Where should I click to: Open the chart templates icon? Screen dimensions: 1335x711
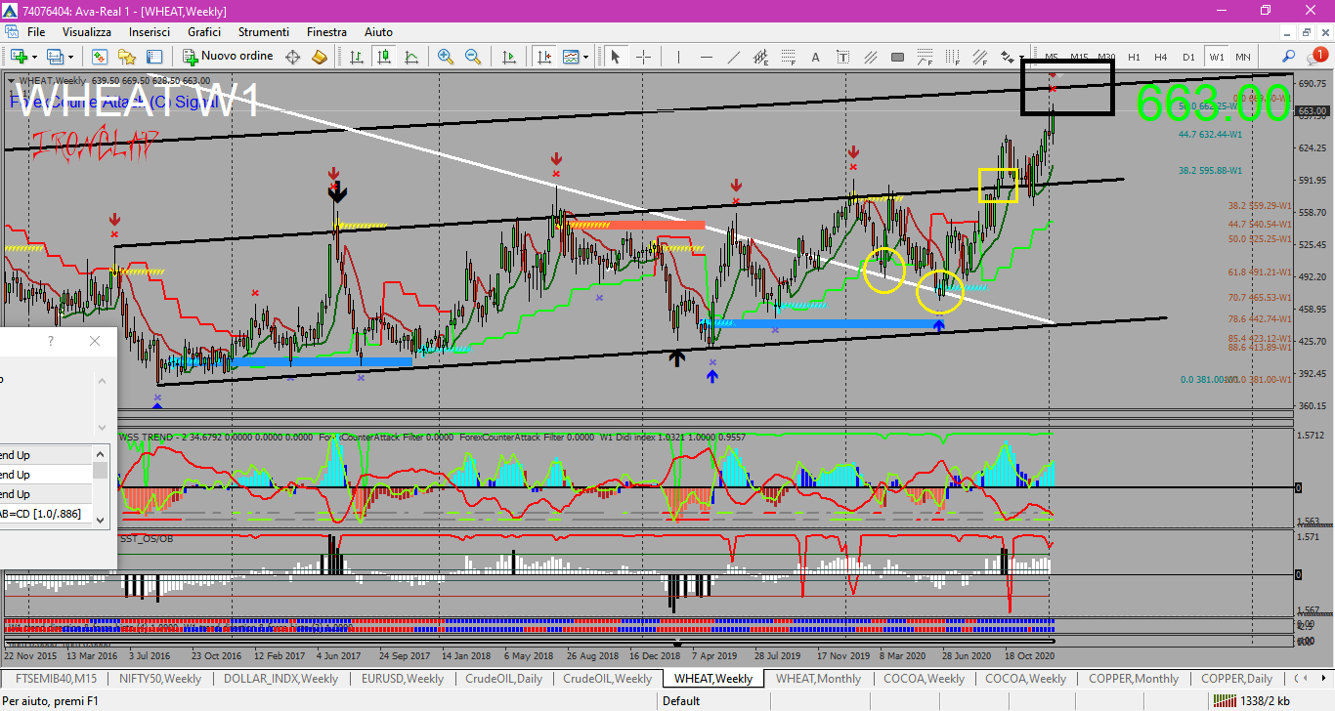pos(571,57)
